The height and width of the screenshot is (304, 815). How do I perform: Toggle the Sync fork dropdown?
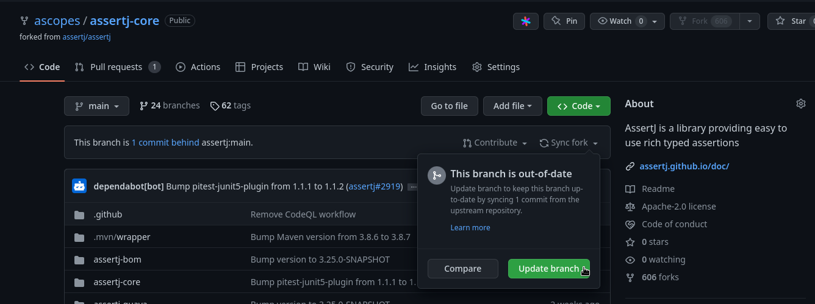[569, 143]
